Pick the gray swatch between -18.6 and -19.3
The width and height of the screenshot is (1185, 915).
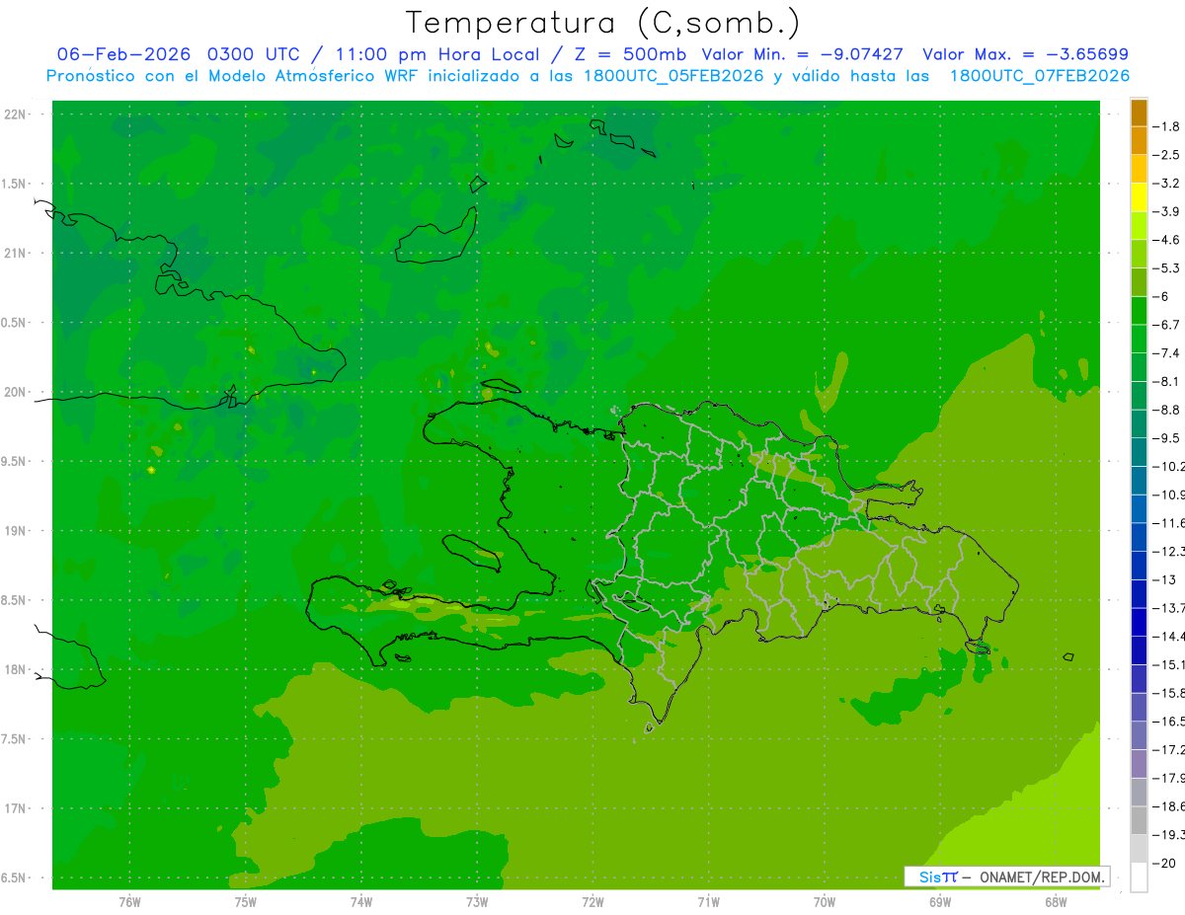tap(1139, 821)
